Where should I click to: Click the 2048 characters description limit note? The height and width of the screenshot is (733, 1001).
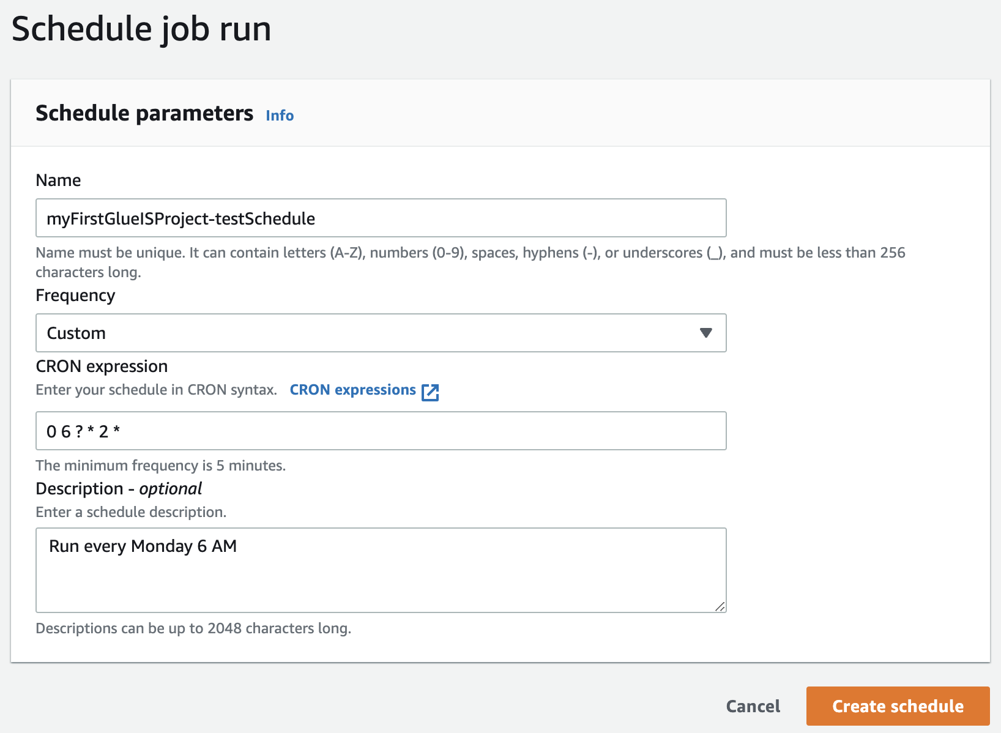click(193, 628)
